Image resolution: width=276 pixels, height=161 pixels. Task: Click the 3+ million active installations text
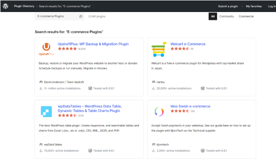pos(62,88)
